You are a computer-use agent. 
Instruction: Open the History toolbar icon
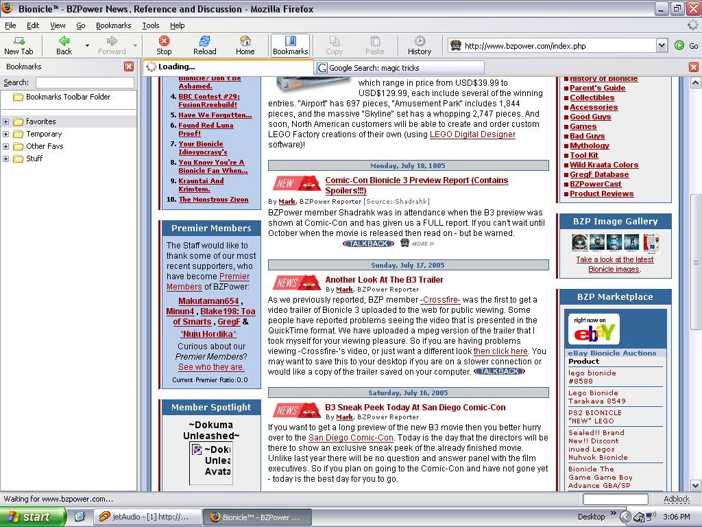[420, 45]
